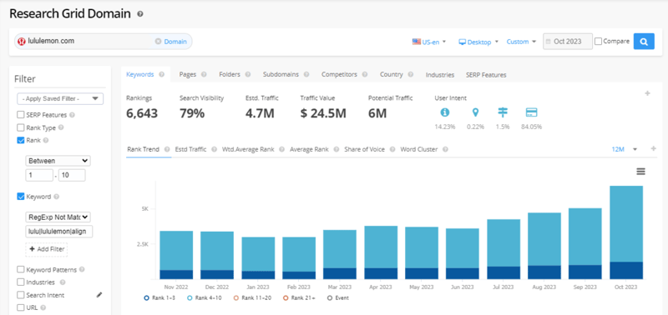Open help icon next to Keywords tab
Viewport: 668px width, 315px height.
[x=161, y=74]
